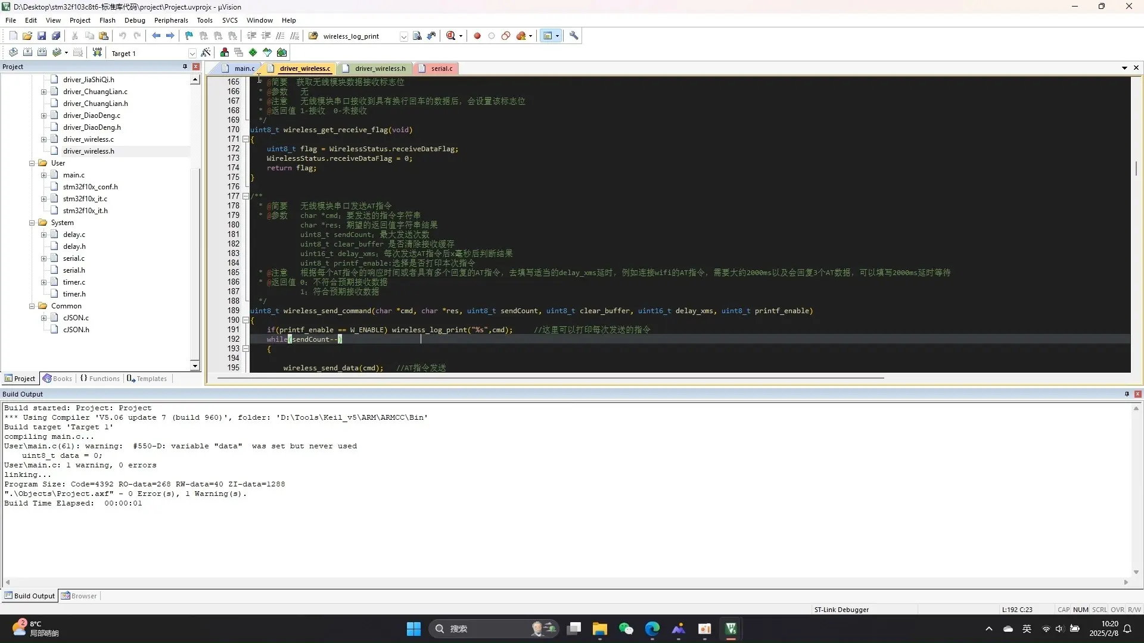The width and height of the screenshot is (1144, 643).
Task: Open the wireless_log_print search dropdown
Action: click(x=403, y=36)
